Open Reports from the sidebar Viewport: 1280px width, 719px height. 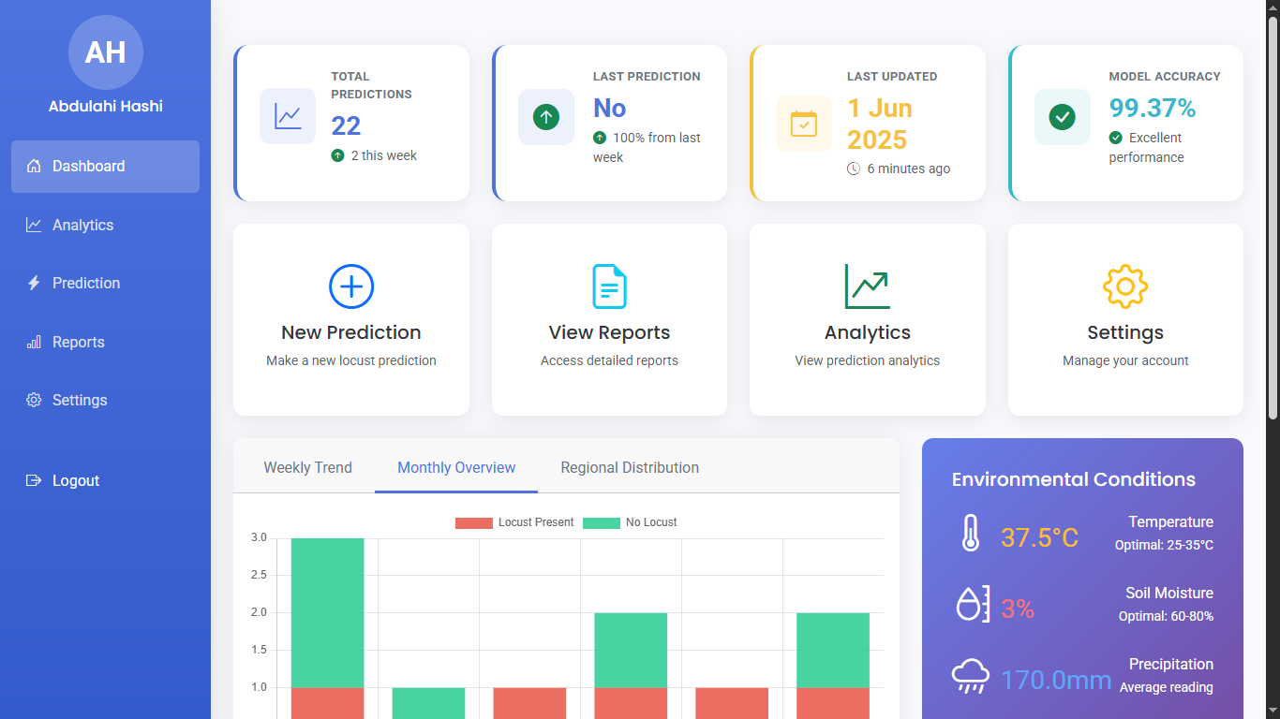click(x=105, y=342)
